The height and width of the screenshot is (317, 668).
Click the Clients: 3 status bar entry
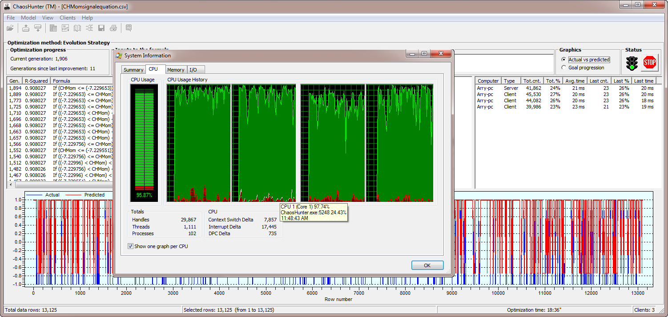[644, 310]
